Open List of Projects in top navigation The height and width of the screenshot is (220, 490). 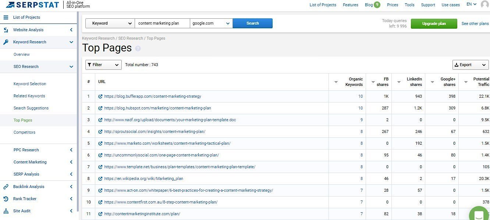pyautogui.click(x=323, y=5)
